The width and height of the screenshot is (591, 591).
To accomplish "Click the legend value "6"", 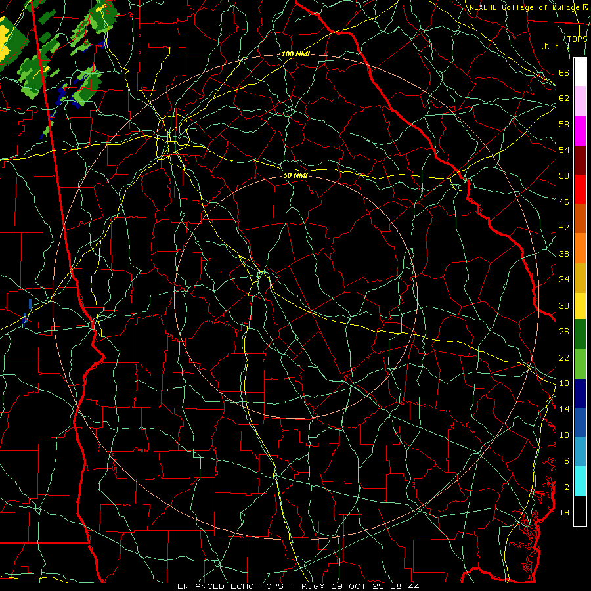I will [x=567, y=461].
